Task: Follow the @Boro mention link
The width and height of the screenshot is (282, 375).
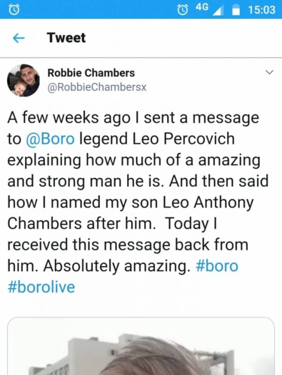Action: (50, 139)
